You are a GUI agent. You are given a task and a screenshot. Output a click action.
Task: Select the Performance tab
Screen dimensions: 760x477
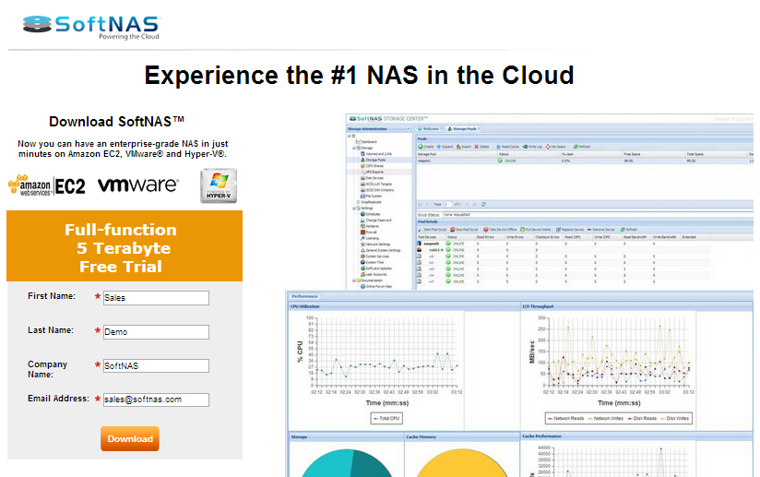point(304,296)
